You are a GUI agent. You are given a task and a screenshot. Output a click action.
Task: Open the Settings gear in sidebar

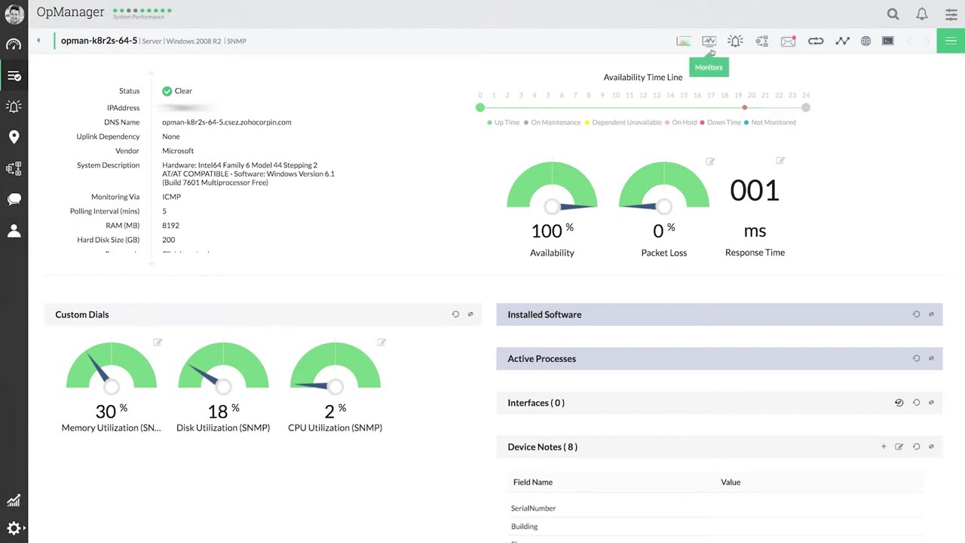pos(14,529)
